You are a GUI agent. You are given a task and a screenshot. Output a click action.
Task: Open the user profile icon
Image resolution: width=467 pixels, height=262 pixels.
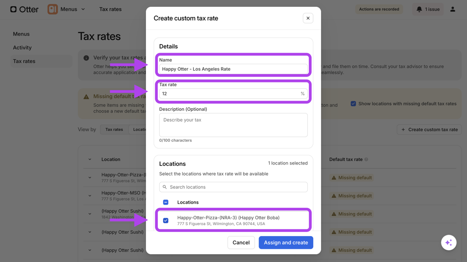tap(452, 9)
